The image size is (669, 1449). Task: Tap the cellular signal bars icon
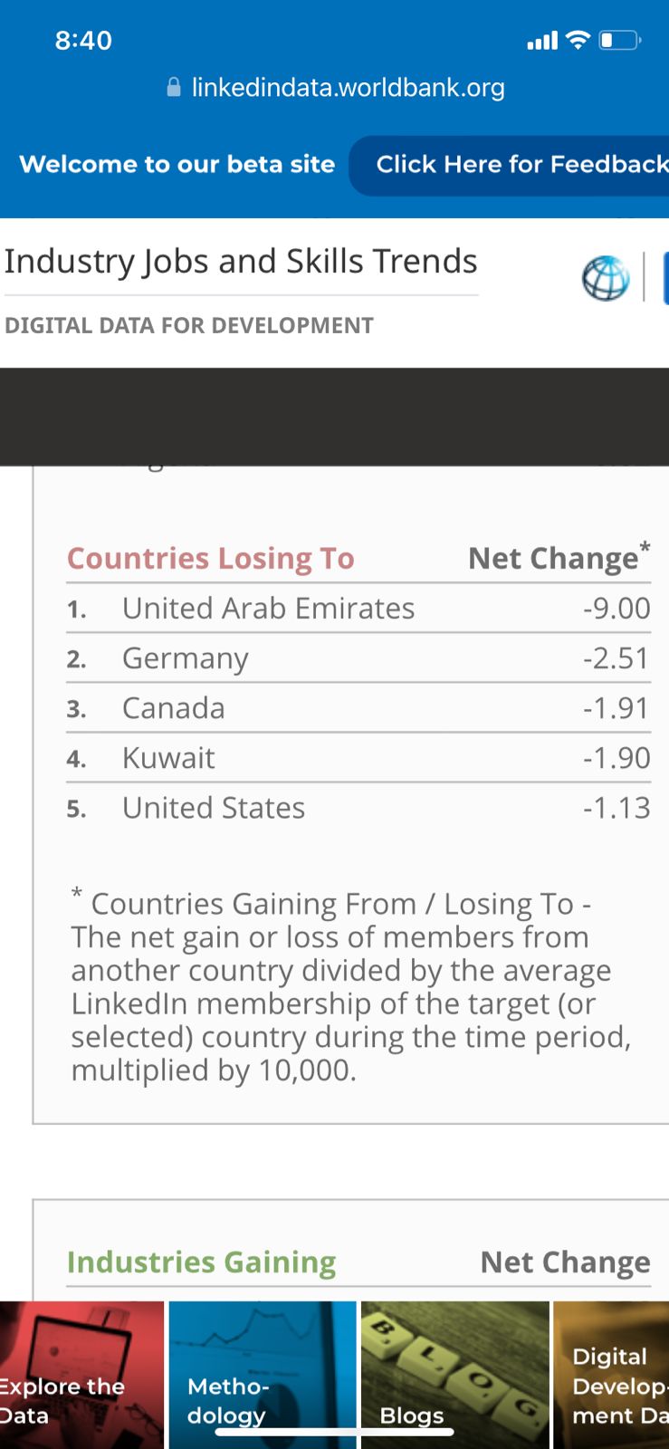[542, 41]
